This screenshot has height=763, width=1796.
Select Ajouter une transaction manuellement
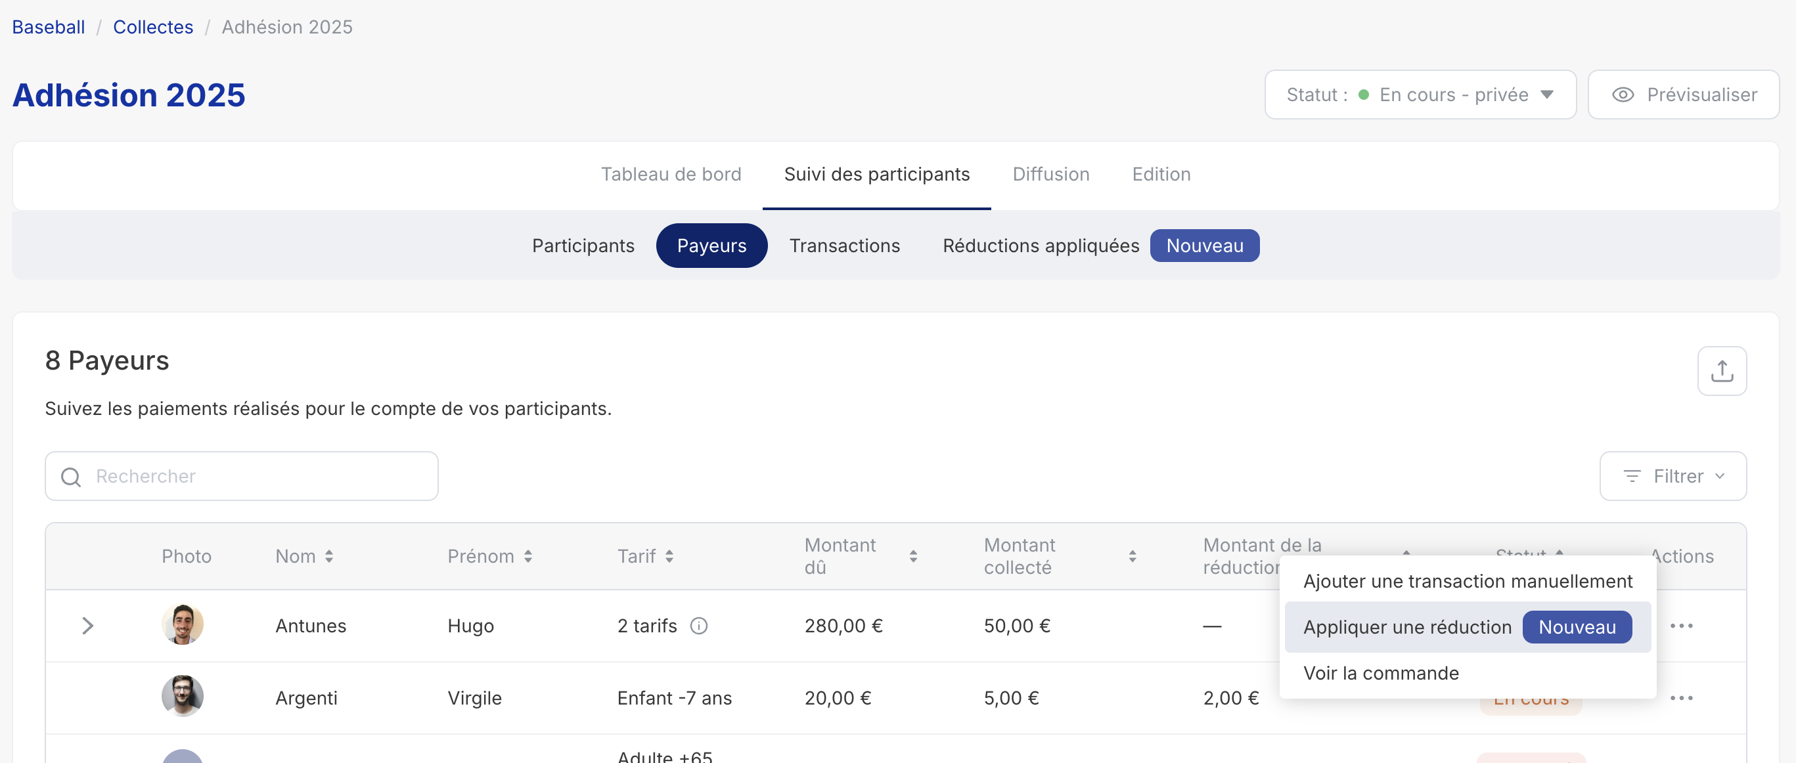(1467, 581)
